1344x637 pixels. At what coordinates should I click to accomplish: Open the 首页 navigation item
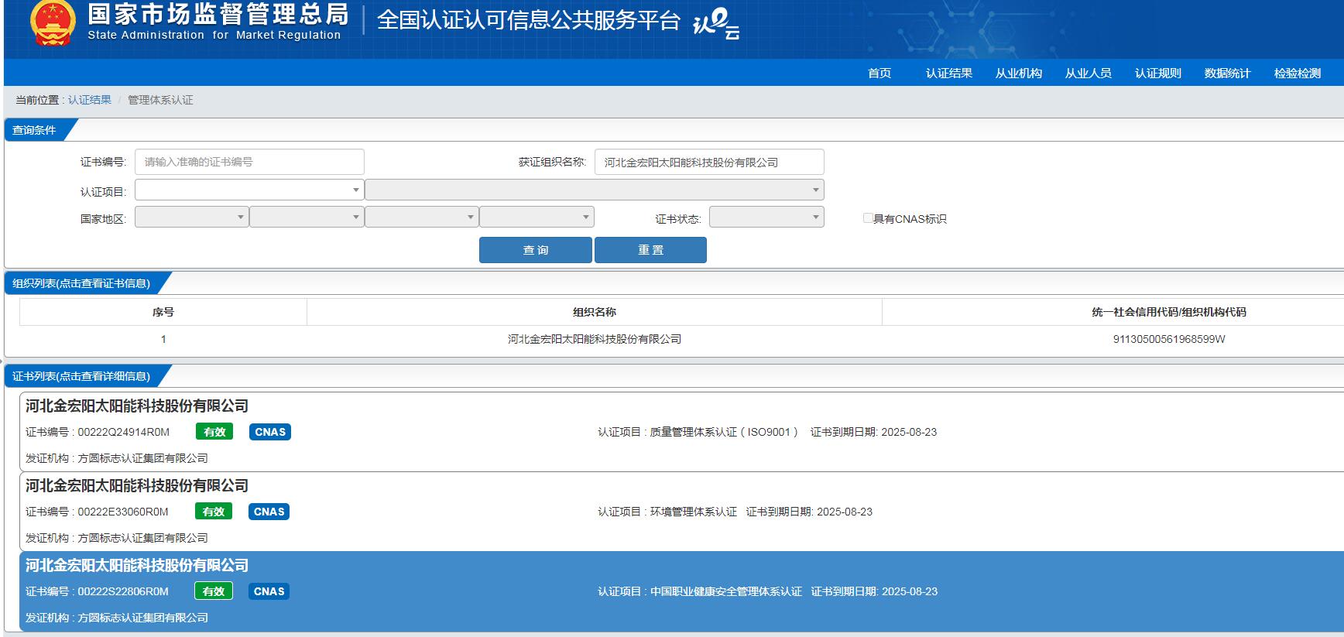pyautogui.click(x=879, y=73)
